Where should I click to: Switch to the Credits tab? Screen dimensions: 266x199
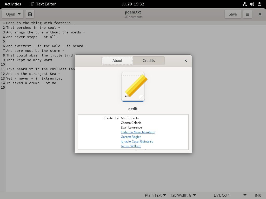click(149, 61)
